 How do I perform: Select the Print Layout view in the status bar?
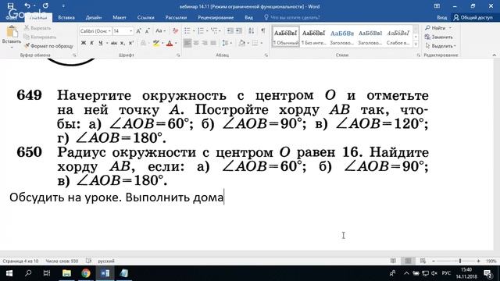click(408, 261)
